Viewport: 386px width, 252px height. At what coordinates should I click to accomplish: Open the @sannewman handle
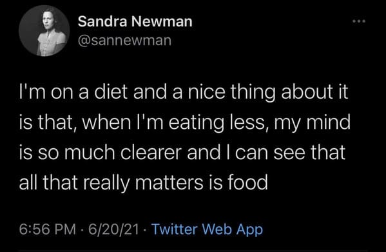[124, 41]
